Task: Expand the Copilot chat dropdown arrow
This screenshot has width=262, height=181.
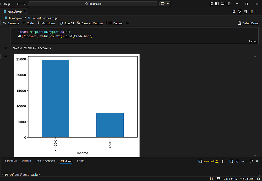Action: click(168, 4)
